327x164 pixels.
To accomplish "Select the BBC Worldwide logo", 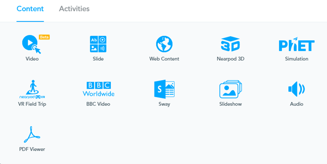I will point(99,89).
